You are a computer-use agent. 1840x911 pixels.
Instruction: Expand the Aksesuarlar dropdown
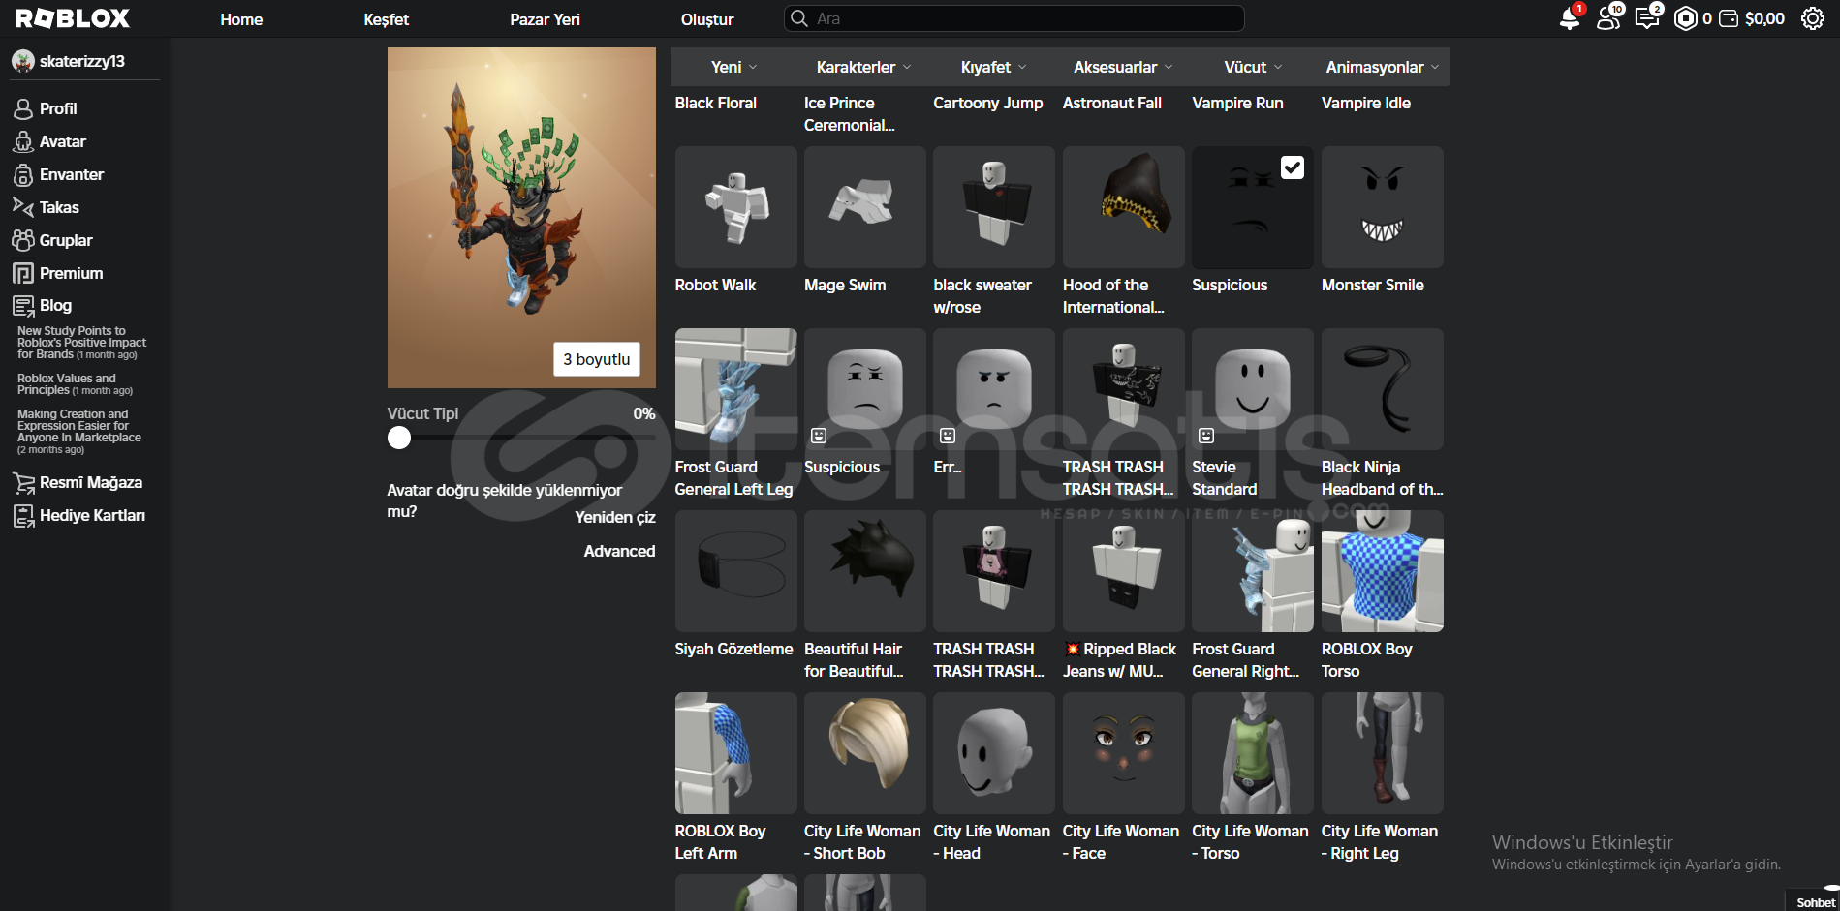click(1123, 67)
